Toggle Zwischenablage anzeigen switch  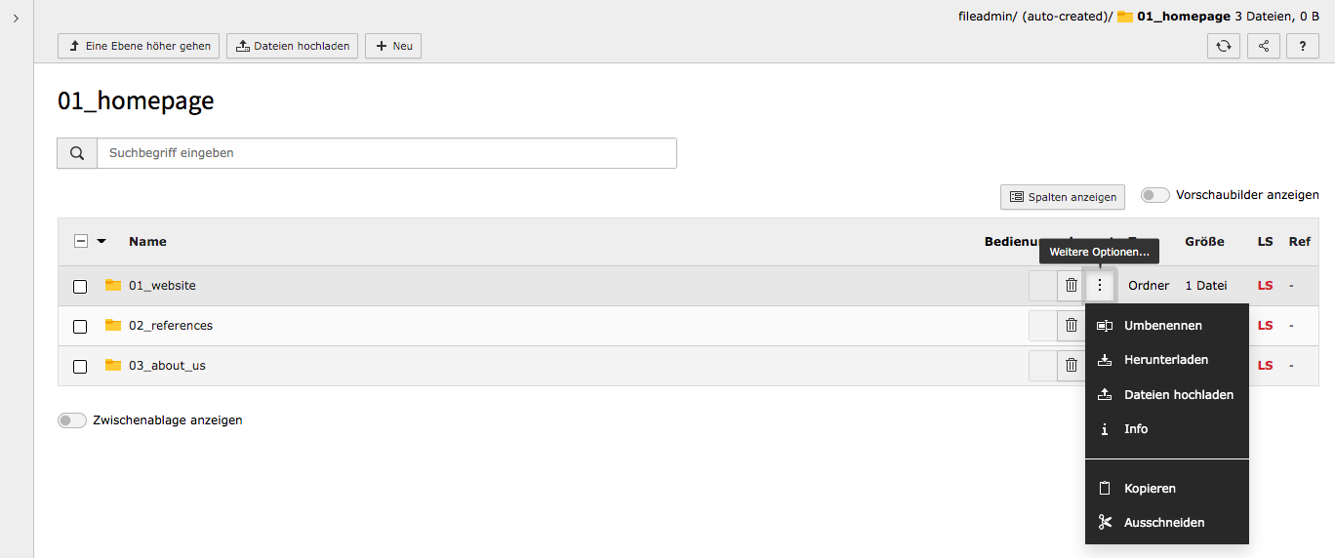pyautogui.click(x=72, y=420)
